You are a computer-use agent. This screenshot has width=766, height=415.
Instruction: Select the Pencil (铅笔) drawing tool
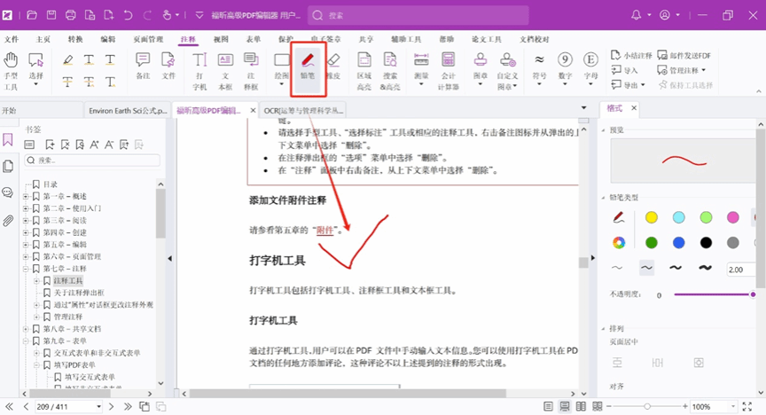pos(307,67)
